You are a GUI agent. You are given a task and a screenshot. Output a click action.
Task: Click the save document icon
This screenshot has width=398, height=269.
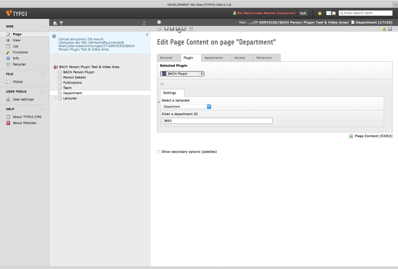pos(166,29)
